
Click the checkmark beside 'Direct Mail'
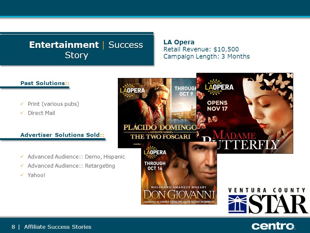[22, 113]
